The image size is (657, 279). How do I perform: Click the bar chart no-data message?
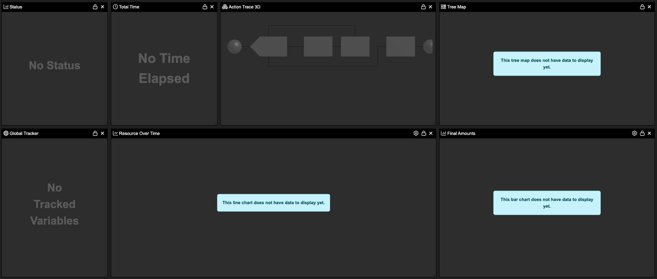[547, 203]
